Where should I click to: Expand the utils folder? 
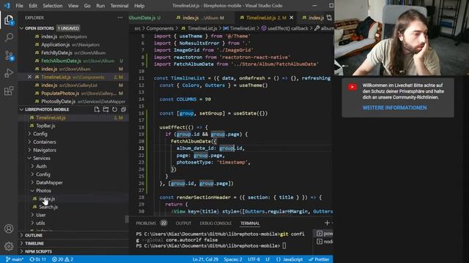click(40, 223)
